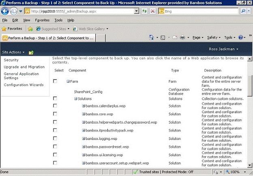Click the browser Back arrow button
Screen dimensions: 253x176
[x=5, y=11]
